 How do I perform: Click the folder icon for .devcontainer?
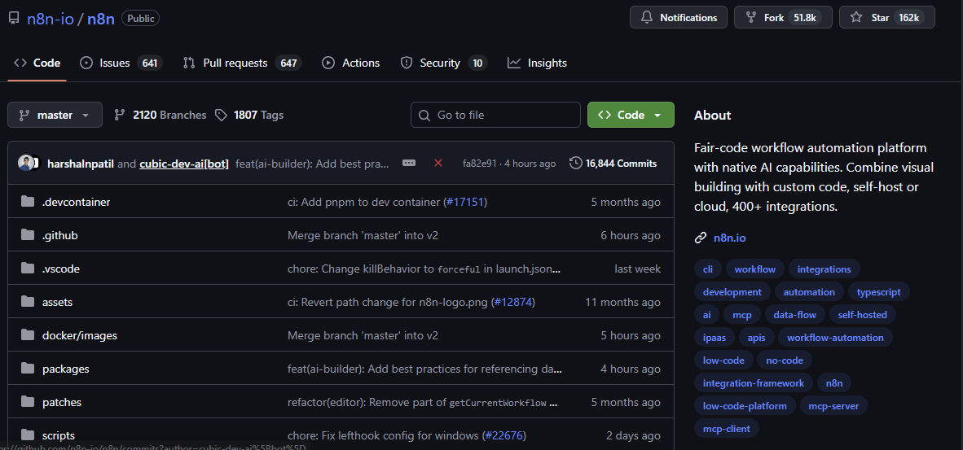28,202
